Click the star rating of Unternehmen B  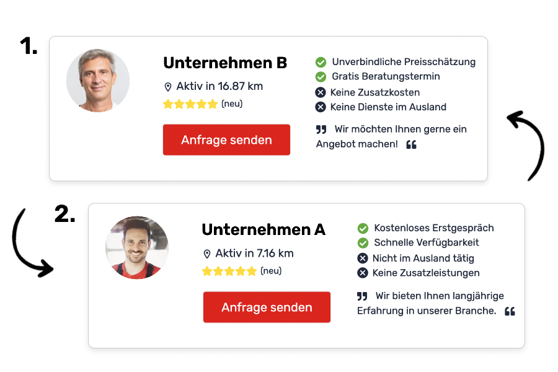pyautogui.click(x=190, y=104)
